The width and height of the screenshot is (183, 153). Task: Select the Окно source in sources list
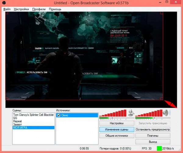pos(65,115)
